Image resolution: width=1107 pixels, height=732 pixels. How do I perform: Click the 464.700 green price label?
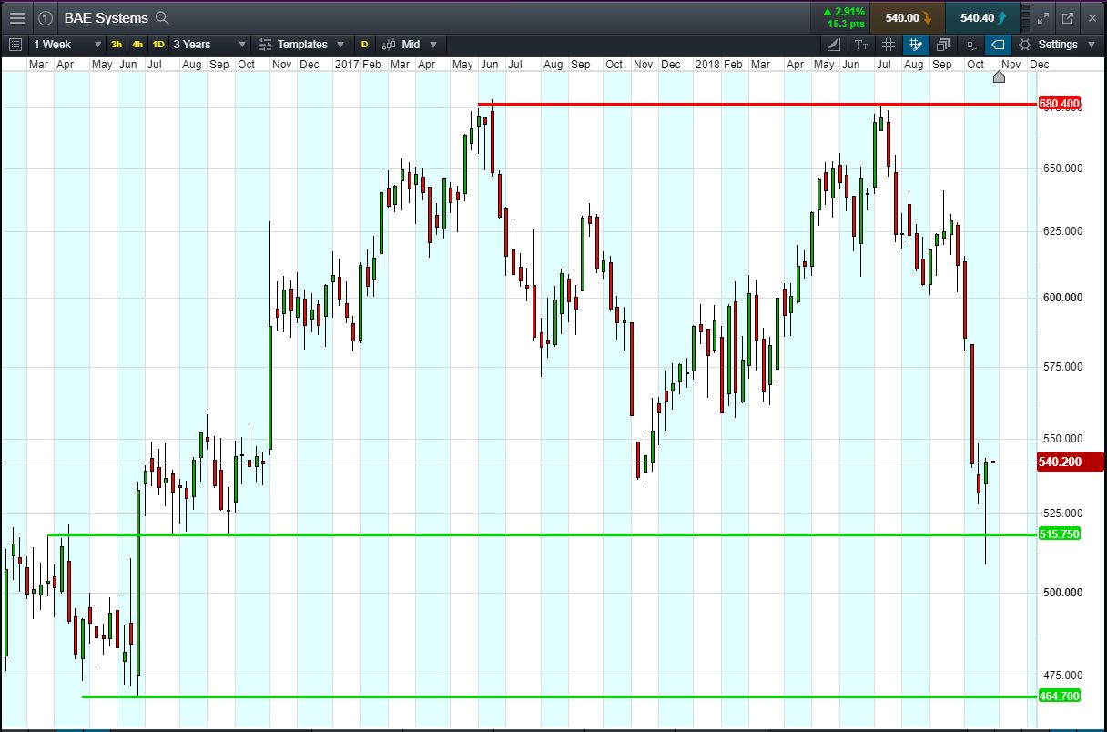click(x=1060, y=696)
